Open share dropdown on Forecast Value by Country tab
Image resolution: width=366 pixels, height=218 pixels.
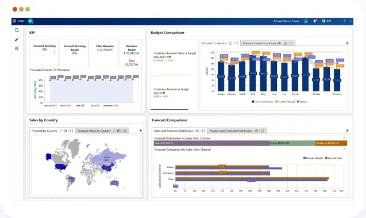120,131
